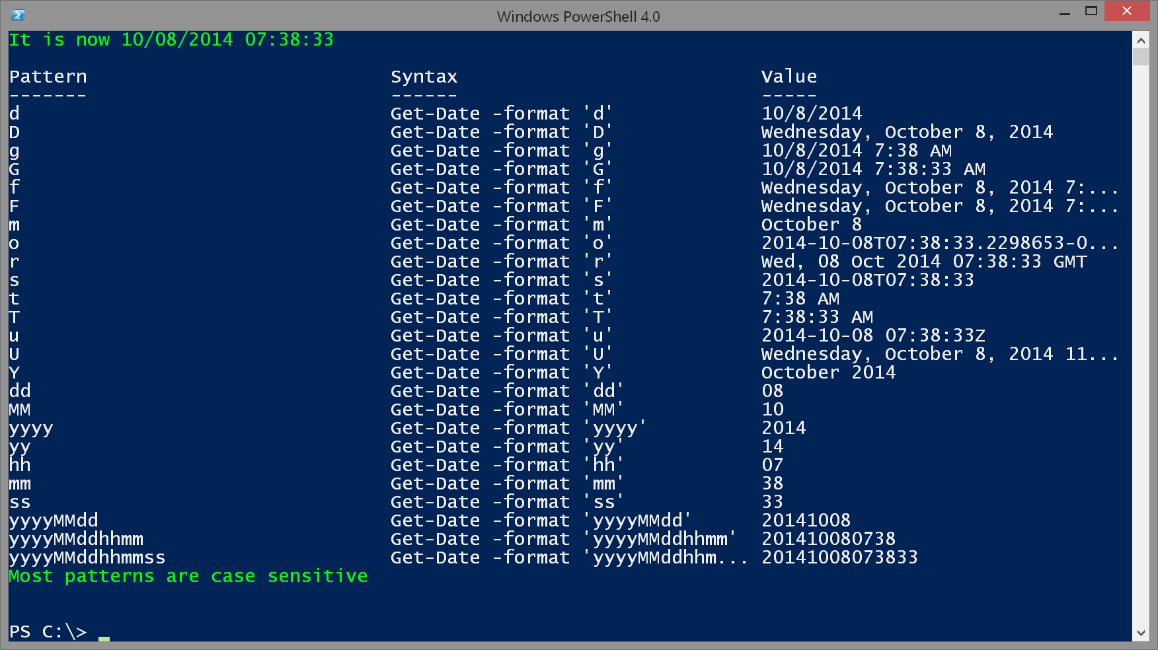Click the truncated 'o' format value ending in ellipsis
The height and width of the screenshot is (650, 1158).
coord(939,243)
